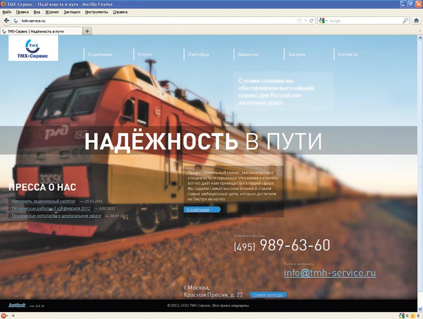Open the Google search engine dropdown

(323, 21)
